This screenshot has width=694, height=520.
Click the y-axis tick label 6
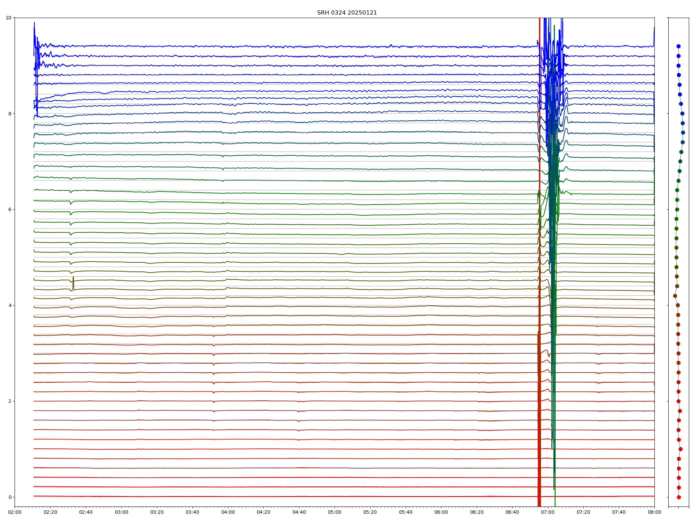10,209
